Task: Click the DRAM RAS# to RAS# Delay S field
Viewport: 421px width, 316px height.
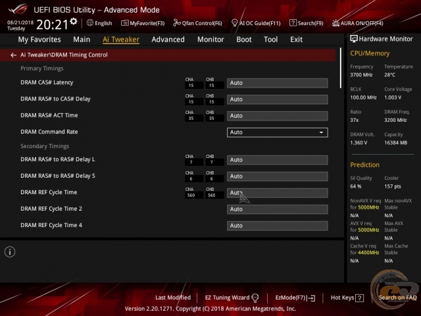Action: click(x=278, y=176)
